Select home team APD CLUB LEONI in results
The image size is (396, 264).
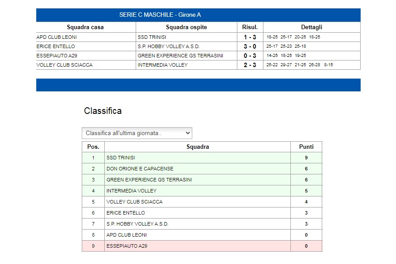57,37
